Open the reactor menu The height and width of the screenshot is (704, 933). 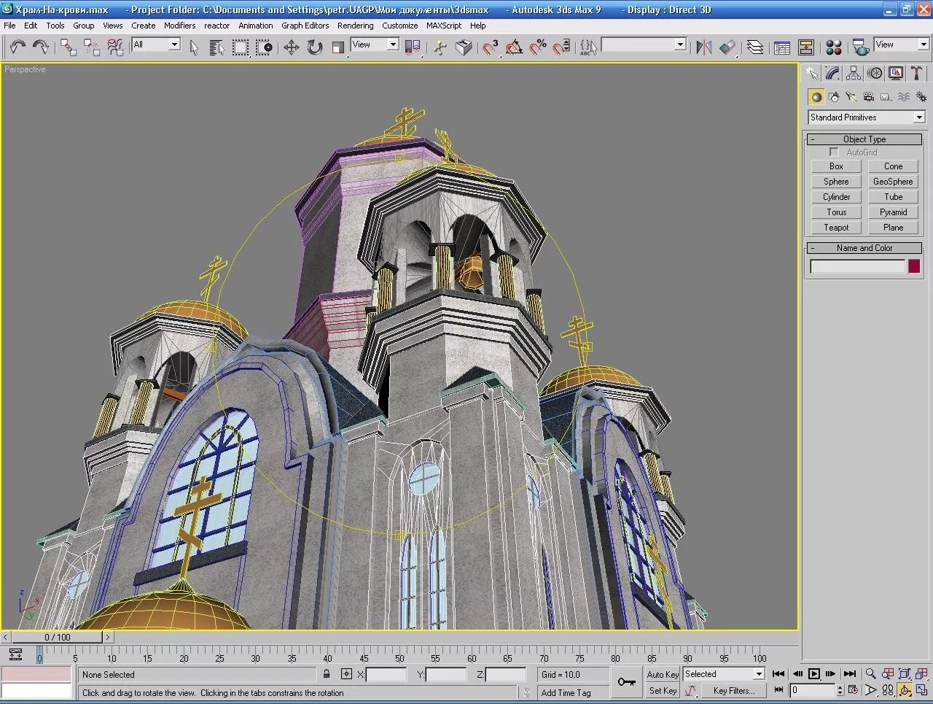point(216,26)
